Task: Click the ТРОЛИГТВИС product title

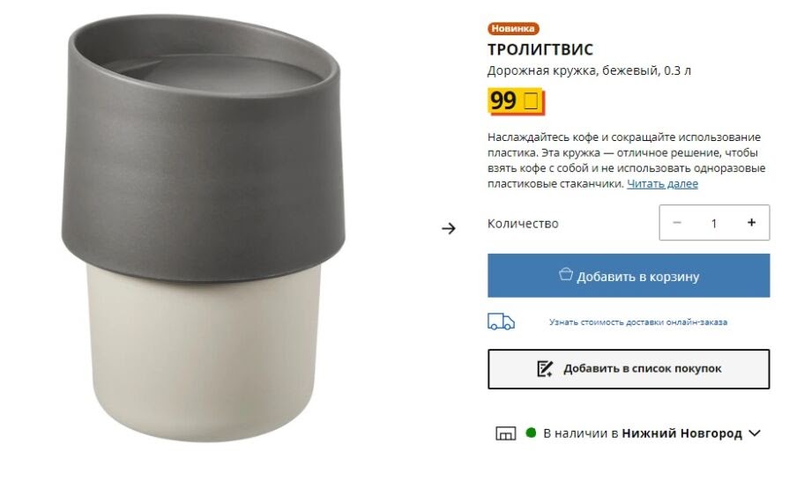Action: [540, 49]
